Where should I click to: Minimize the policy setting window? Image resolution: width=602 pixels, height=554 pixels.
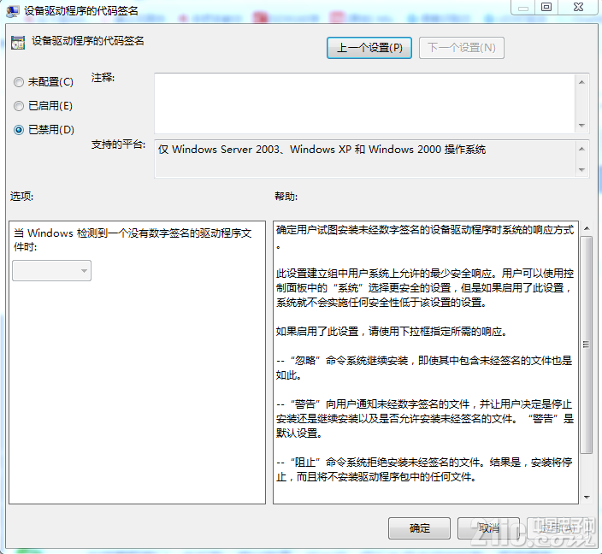click(523, 8)
